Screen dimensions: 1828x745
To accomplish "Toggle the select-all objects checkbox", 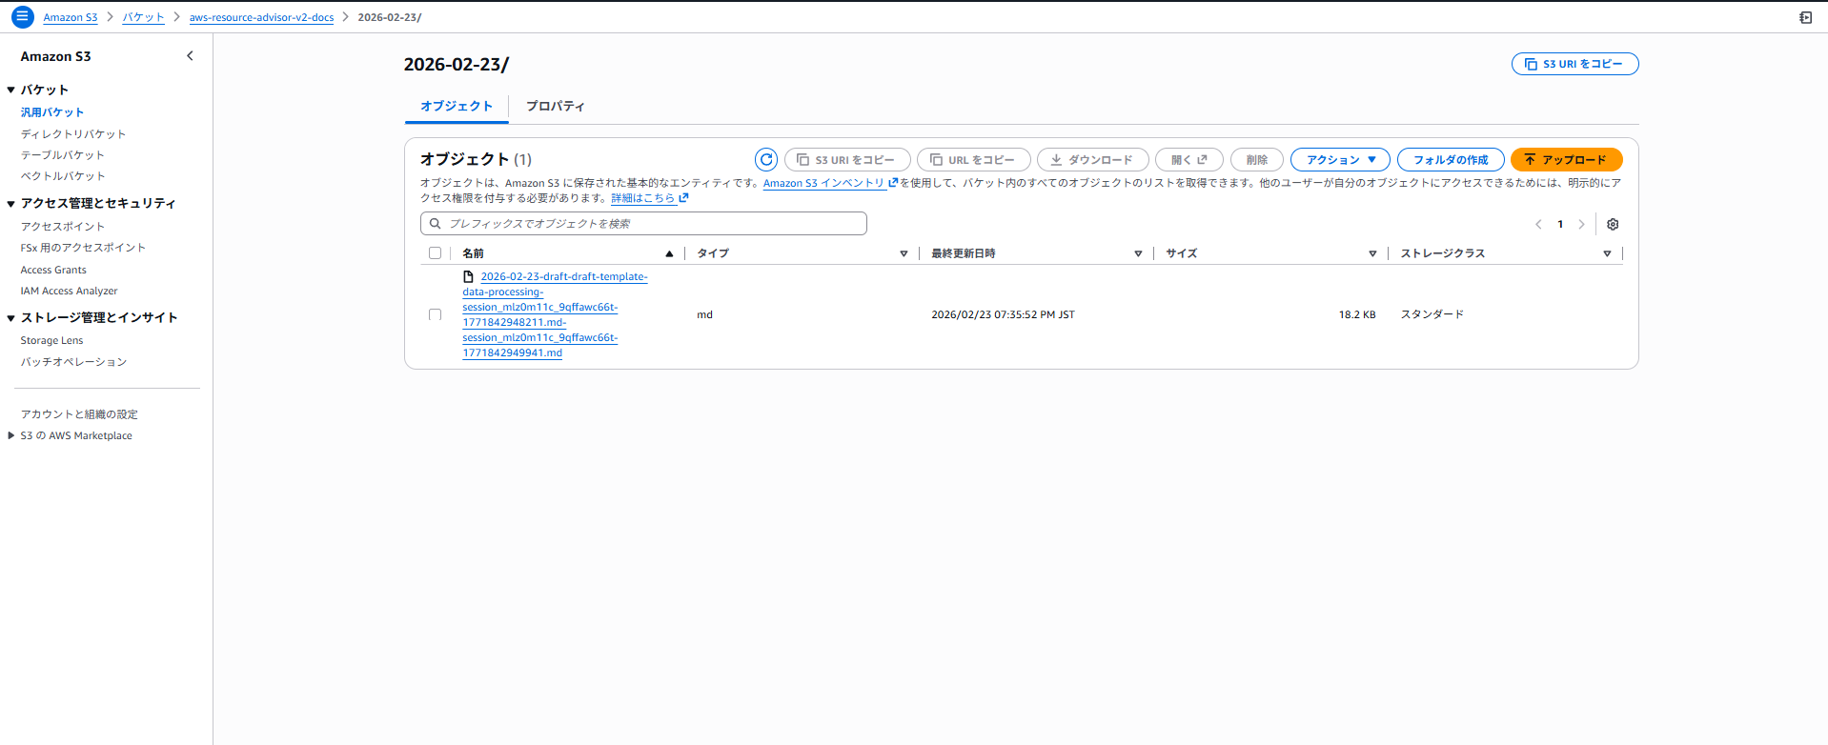I will click(x=436, y=253).
